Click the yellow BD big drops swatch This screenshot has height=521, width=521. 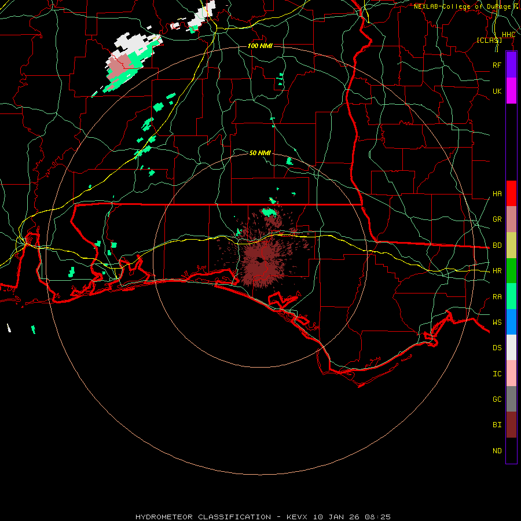coord(511,245)
